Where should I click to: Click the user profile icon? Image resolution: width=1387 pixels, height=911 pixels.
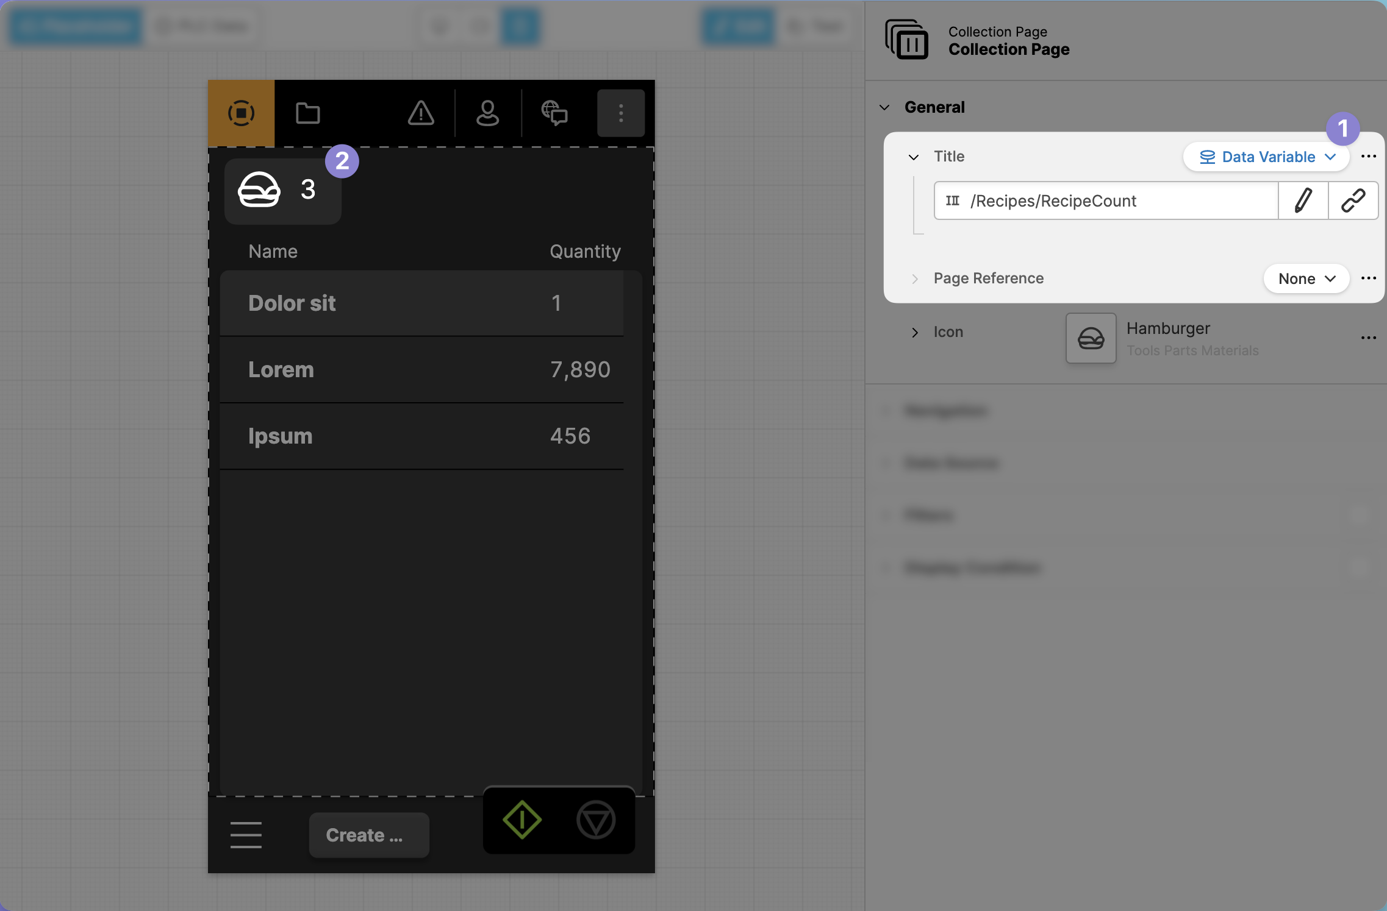(x=487, y=113)
